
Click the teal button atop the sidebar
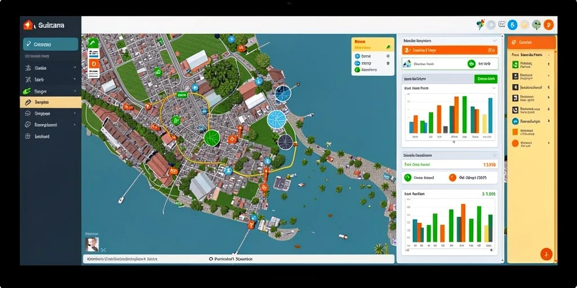(50, 44)
